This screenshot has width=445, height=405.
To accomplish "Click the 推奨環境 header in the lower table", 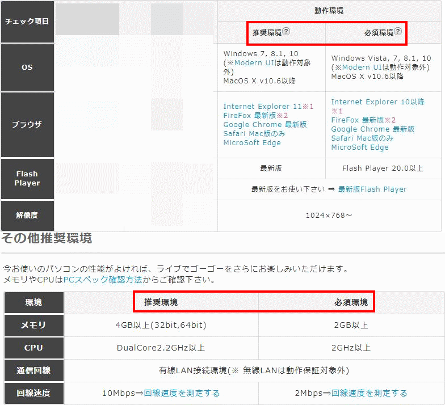I will [161, 302].
